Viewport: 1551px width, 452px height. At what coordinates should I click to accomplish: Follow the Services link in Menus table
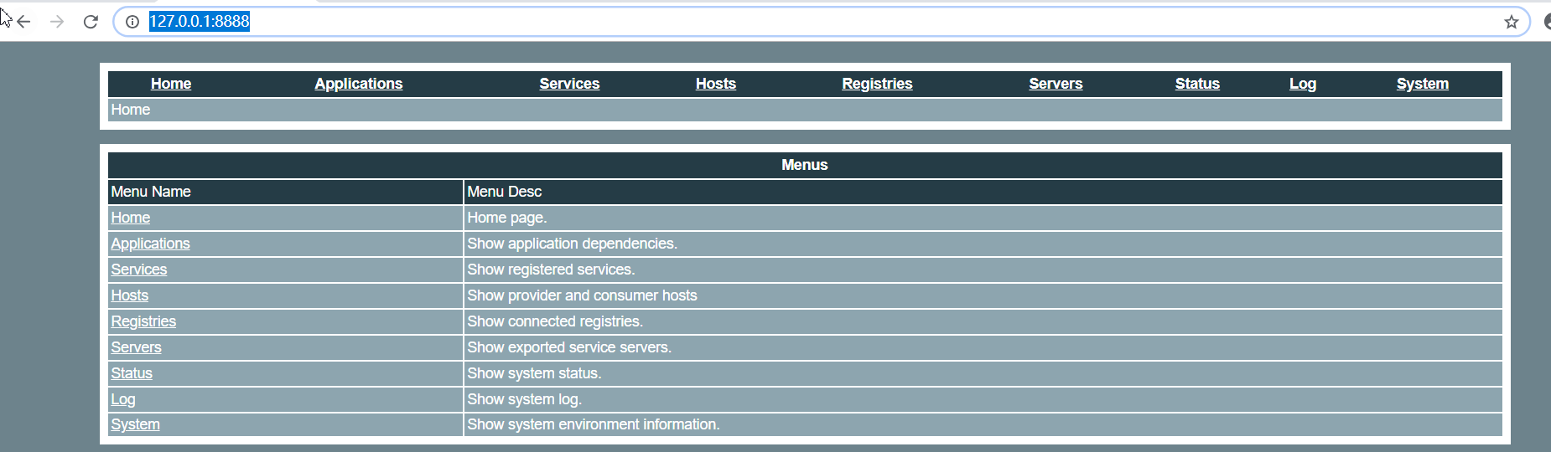point(139,270)
